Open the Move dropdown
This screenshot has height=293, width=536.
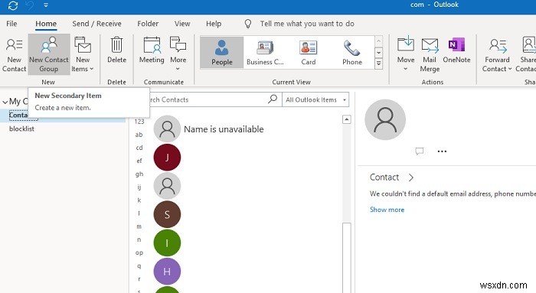(x=406, y=54)
